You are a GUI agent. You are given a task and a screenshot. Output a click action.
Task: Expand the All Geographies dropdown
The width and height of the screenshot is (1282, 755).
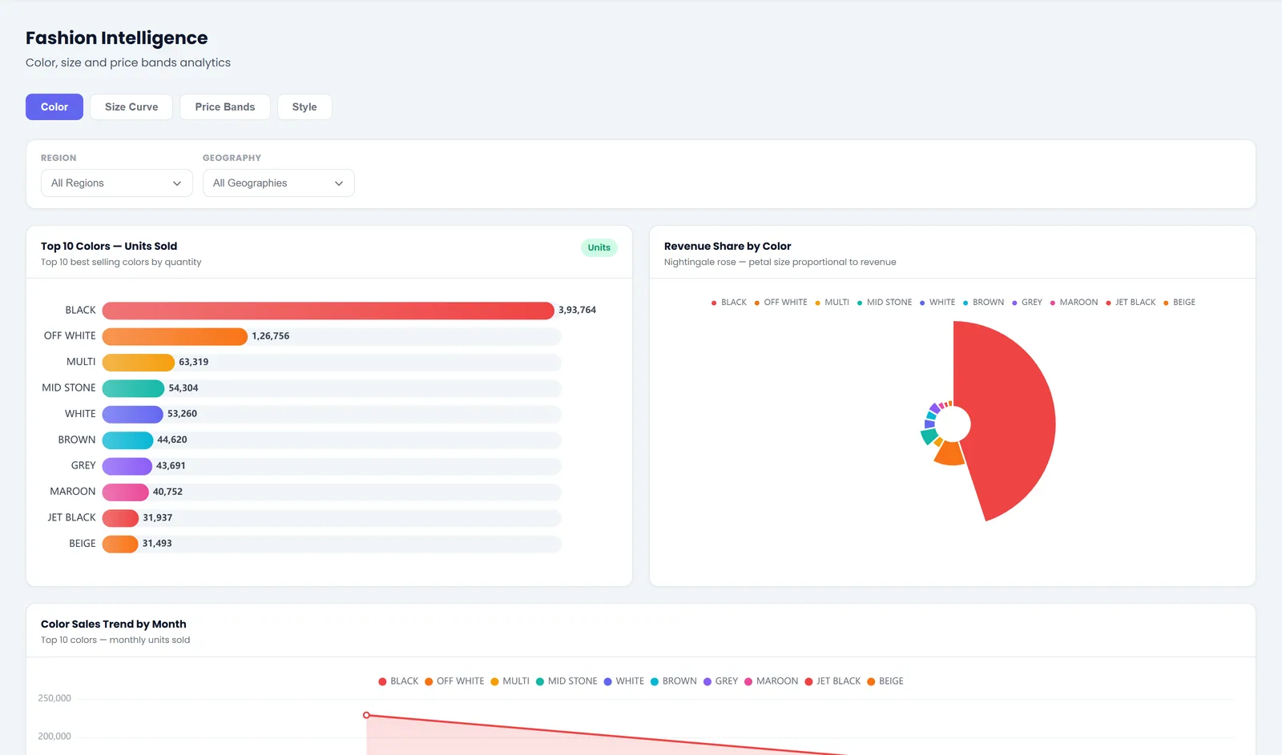point(279,183)
